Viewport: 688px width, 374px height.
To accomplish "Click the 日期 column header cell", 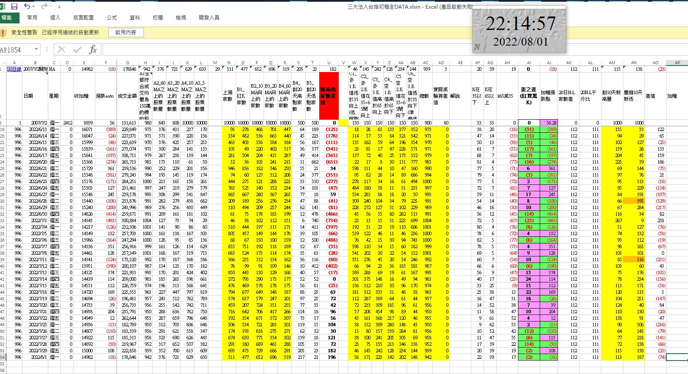I will point(35,96).
